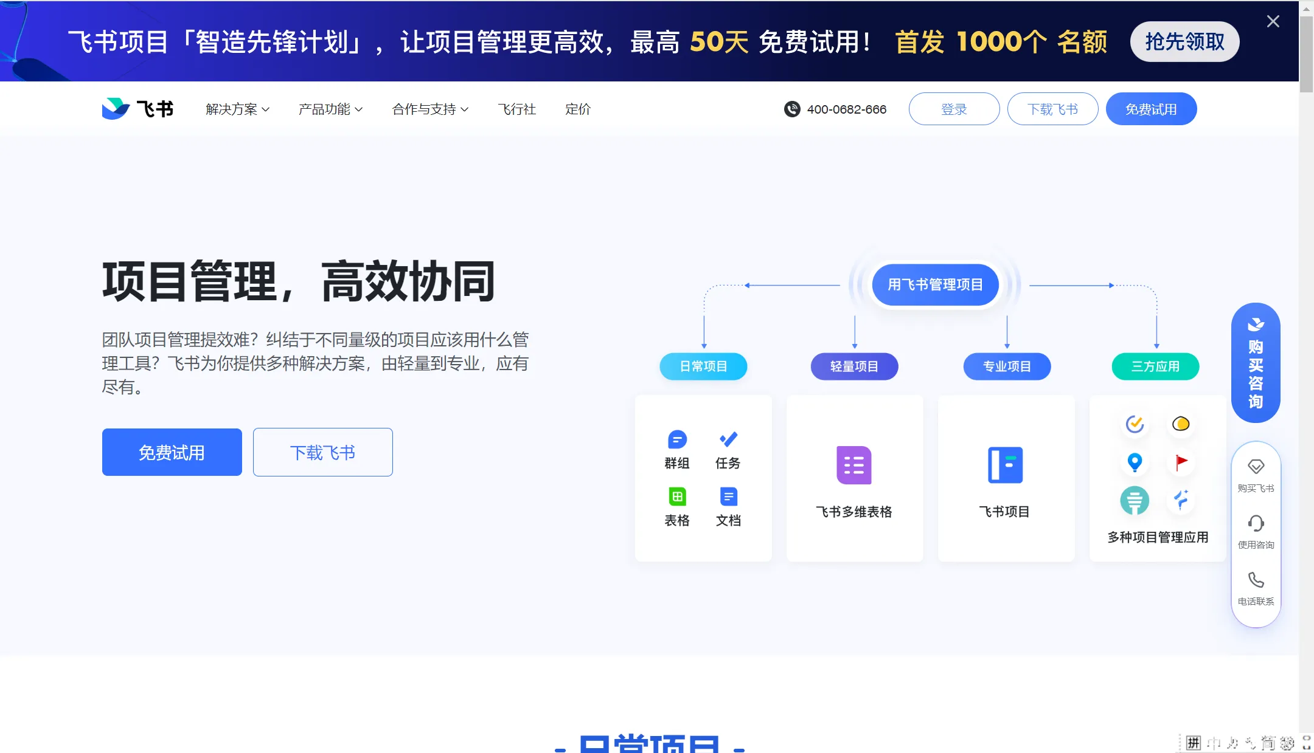This screenshot has width=1314, height=753.
Task: Click the red flag app icon
Action: [x=1181, y=462]
